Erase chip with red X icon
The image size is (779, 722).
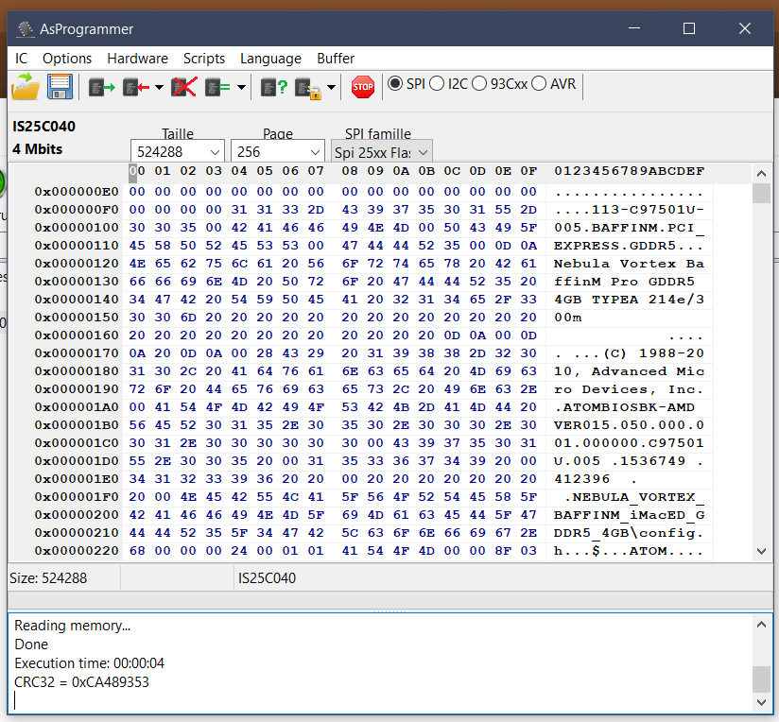click(x=183, y=87)
